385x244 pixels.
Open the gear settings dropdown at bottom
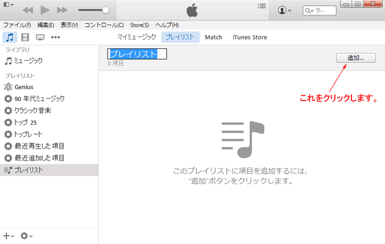click(x=26, y=236)
